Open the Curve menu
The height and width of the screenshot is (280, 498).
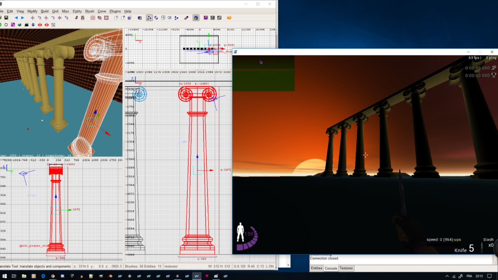pos(102,11)
